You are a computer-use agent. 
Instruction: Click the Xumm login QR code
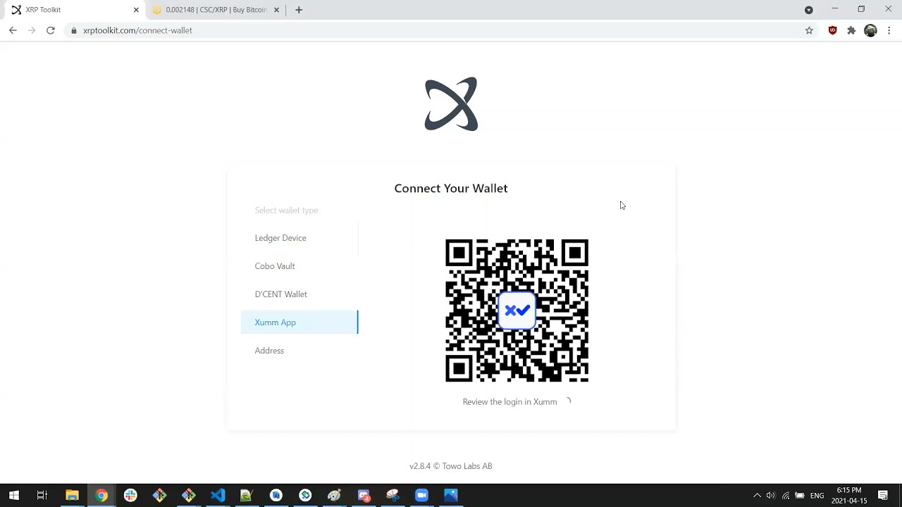[517, 311]
